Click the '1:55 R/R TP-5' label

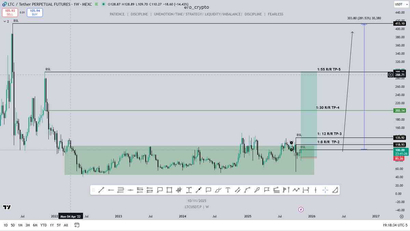(x=329, y=69)
